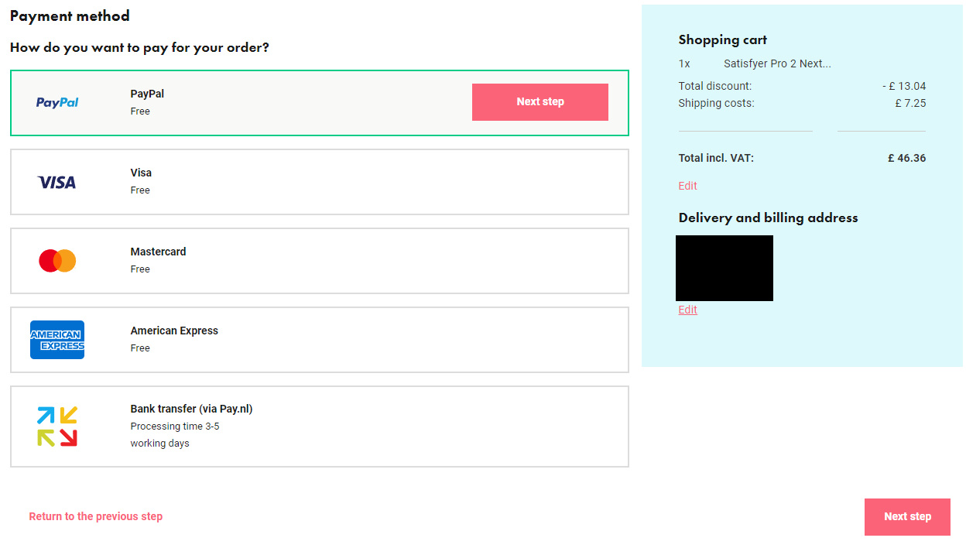Click Next step button in PayPal row
The width and height of the screenshot is (966, 555).
point(540,102)
